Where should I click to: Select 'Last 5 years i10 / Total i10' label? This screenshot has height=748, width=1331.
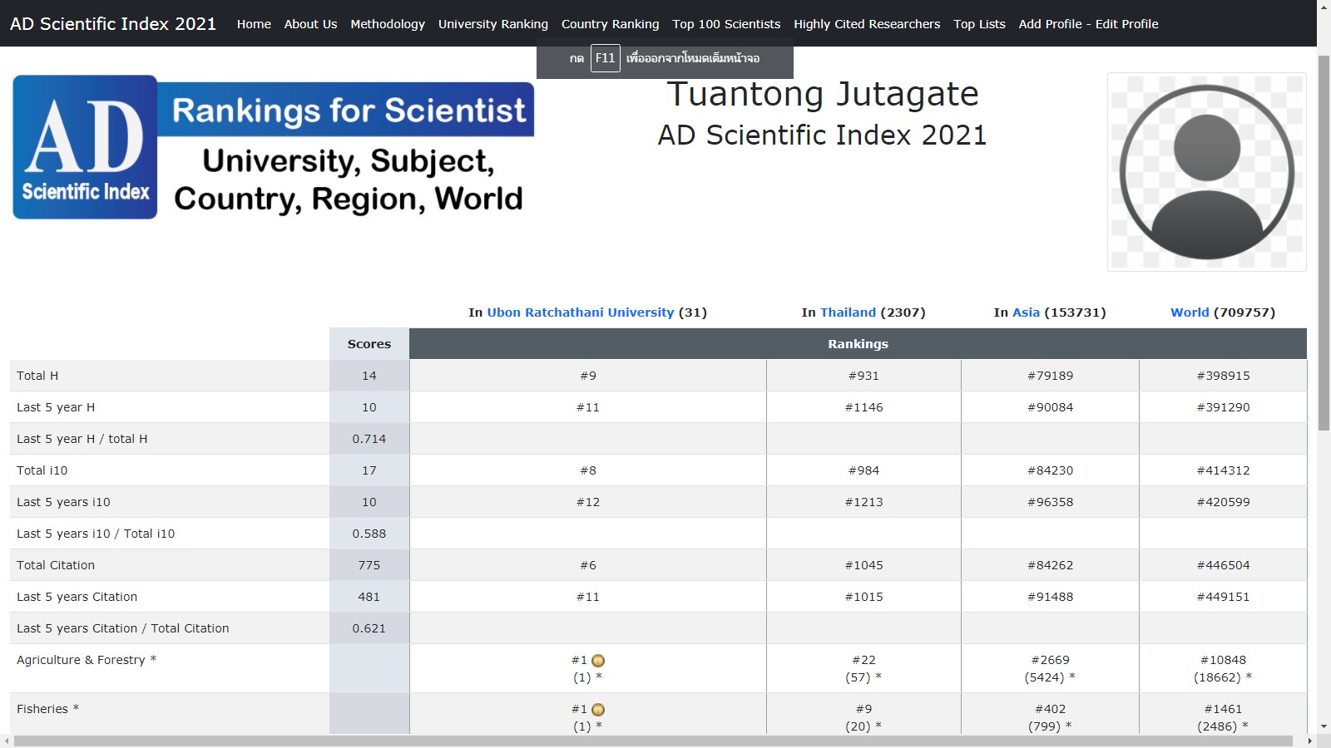[x=96, y=534]
